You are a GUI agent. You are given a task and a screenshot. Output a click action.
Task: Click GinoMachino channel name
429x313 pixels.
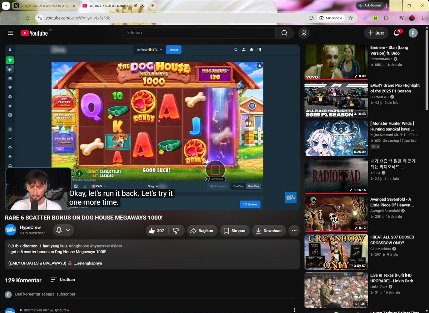point(380,249)
